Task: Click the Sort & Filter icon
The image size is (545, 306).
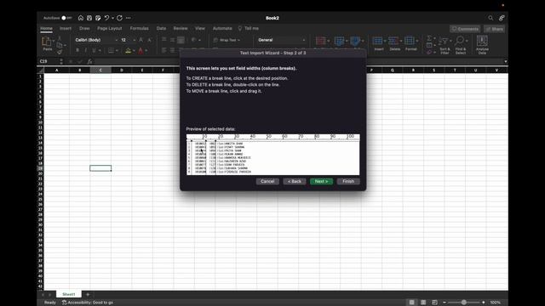Action: pyautogui.click(x=444, y=42)
